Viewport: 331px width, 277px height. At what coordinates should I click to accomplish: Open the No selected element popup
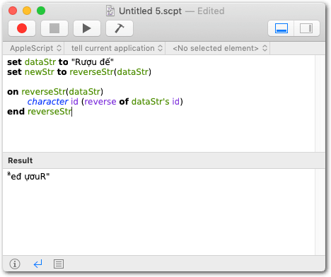pos(220,48)
